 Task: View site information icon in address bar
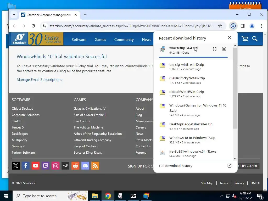tap(44, 26)
